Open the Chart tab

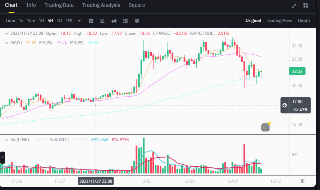tap(11, 5)
